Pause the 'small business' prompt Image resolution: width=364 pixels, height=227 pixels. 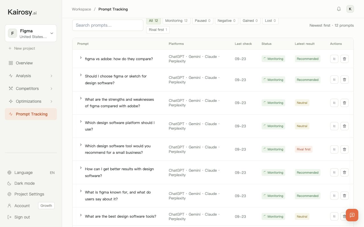pyautogui.click(x=334, y=149)
